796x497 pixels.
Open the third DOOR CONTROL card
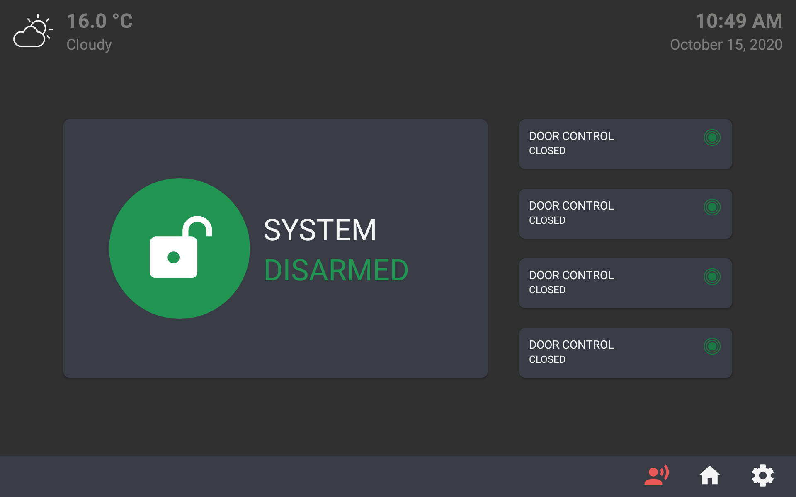pyautogui.click(x=625, y=283)
